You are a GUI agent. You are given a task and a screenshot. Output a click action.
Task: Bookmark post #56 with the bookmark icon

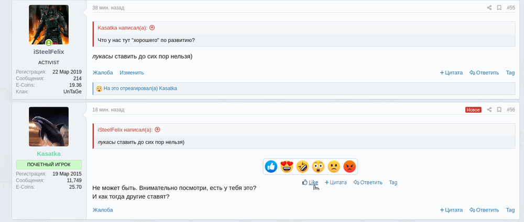[499, 110]
